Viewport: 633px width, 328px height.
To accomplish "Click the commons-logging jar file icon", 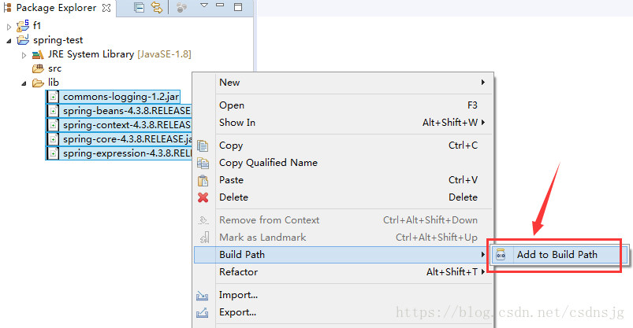I will (53, 97).
